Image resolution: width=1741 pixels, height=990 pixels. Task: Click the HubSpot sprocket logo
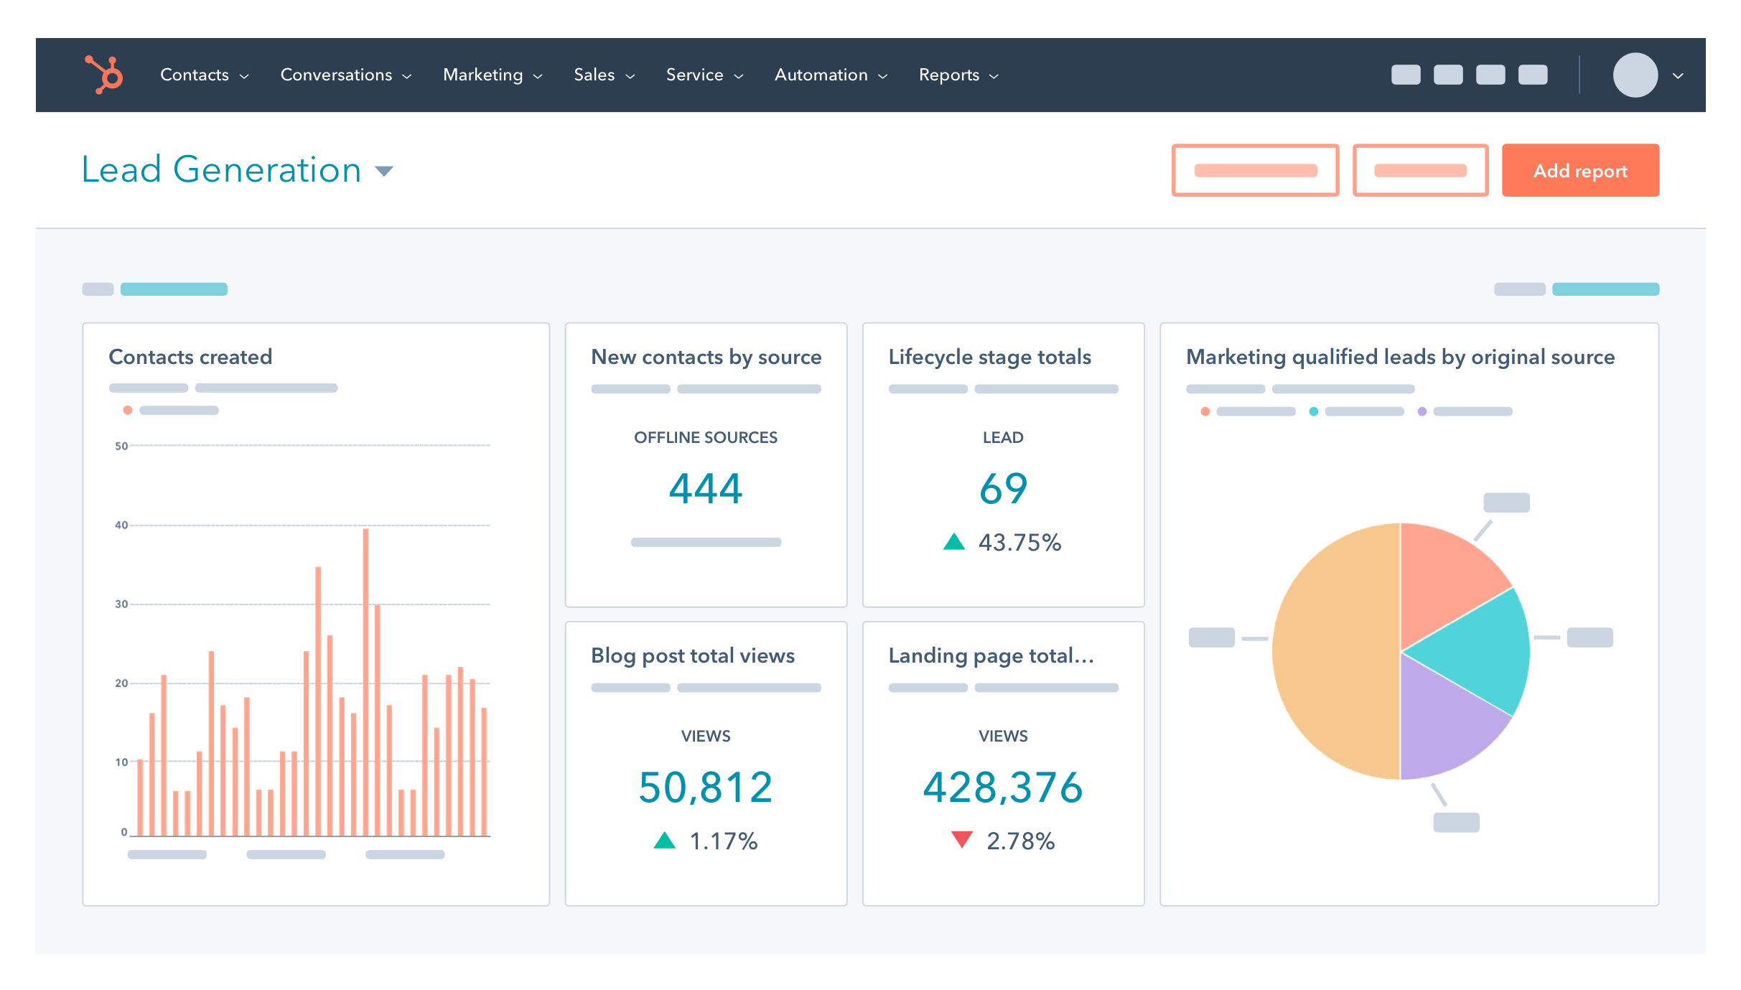click(105, 75)
